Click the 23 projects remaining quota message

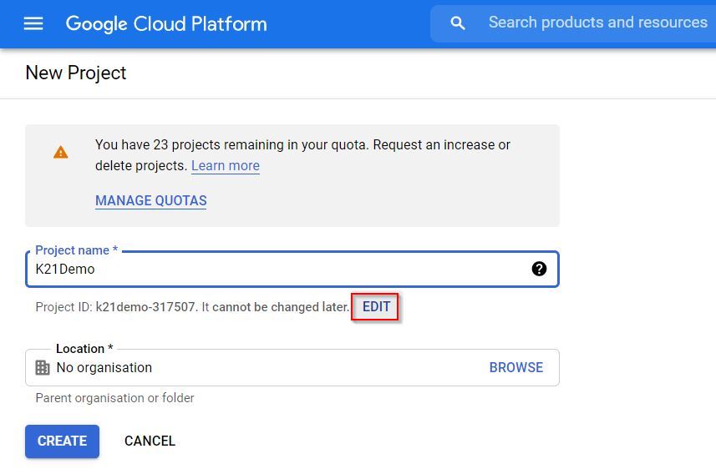(302, 145)
